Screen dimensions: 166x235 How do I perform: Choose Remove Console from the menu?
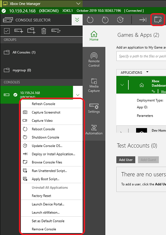pyautogui.click(x=52, y=229)
